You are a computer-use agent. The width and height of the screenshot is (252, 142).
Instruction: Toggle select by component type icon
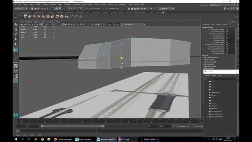60,9
